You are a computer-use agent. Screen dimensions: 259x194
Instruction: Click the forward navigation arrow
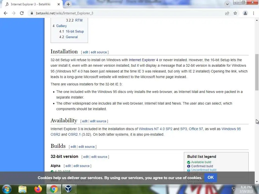14,13
